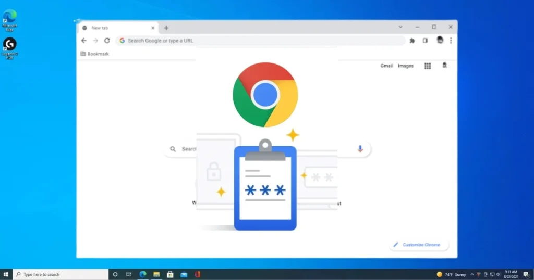Open the Extensions puzzle-piece icon

click(x=412, y=41)
